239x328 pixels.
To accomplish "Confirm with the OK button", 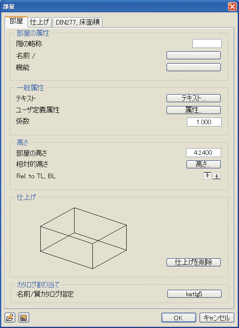I will pyautogui.click(x=179, y=318).
